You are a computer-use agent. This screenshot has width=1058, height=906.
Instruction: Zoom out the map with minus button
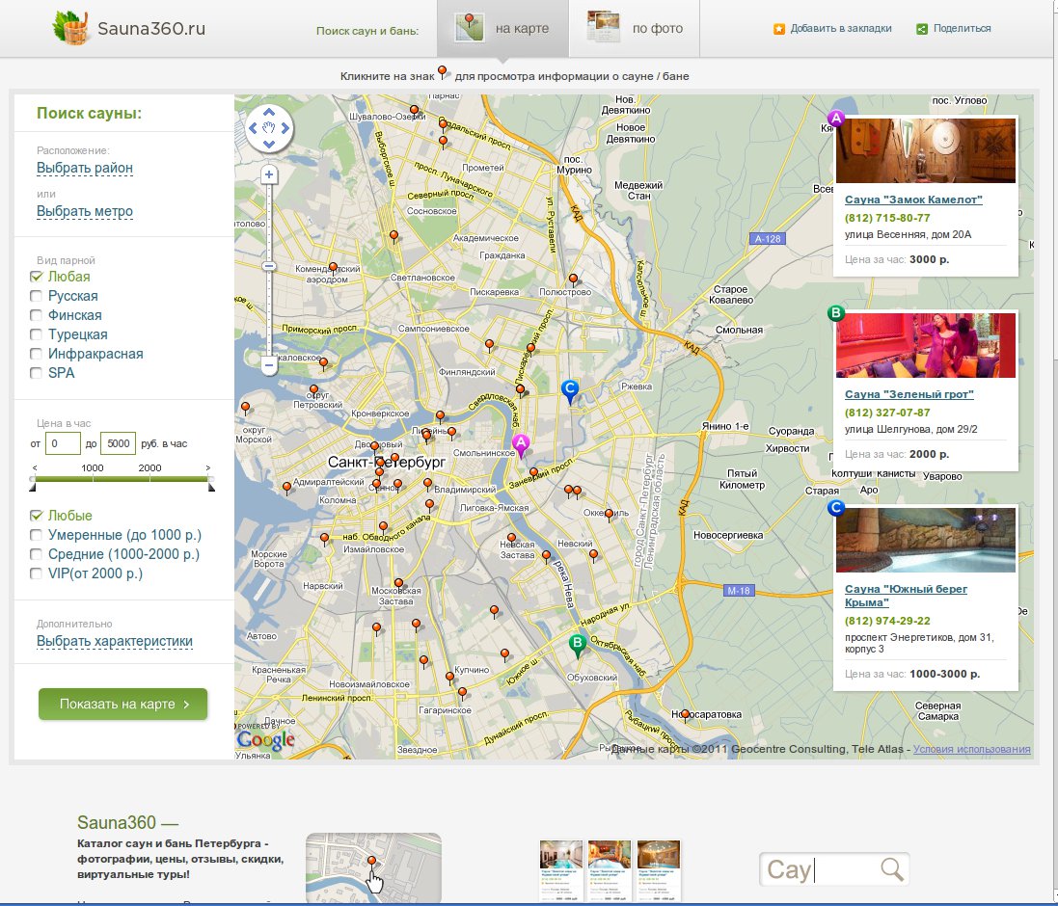pyautogui.click(x=268, y=366)
